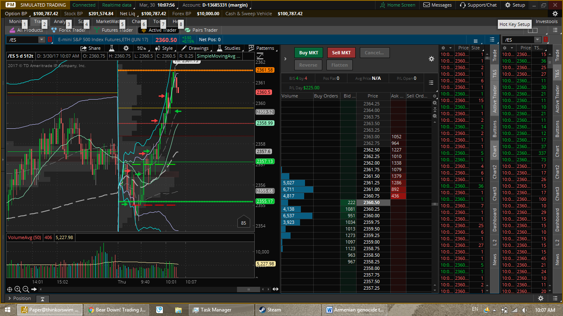Viewport: 563px width, 316px height.
Task: Click the chart's horizontal scrollbar thumb
Action: (249, 290)
